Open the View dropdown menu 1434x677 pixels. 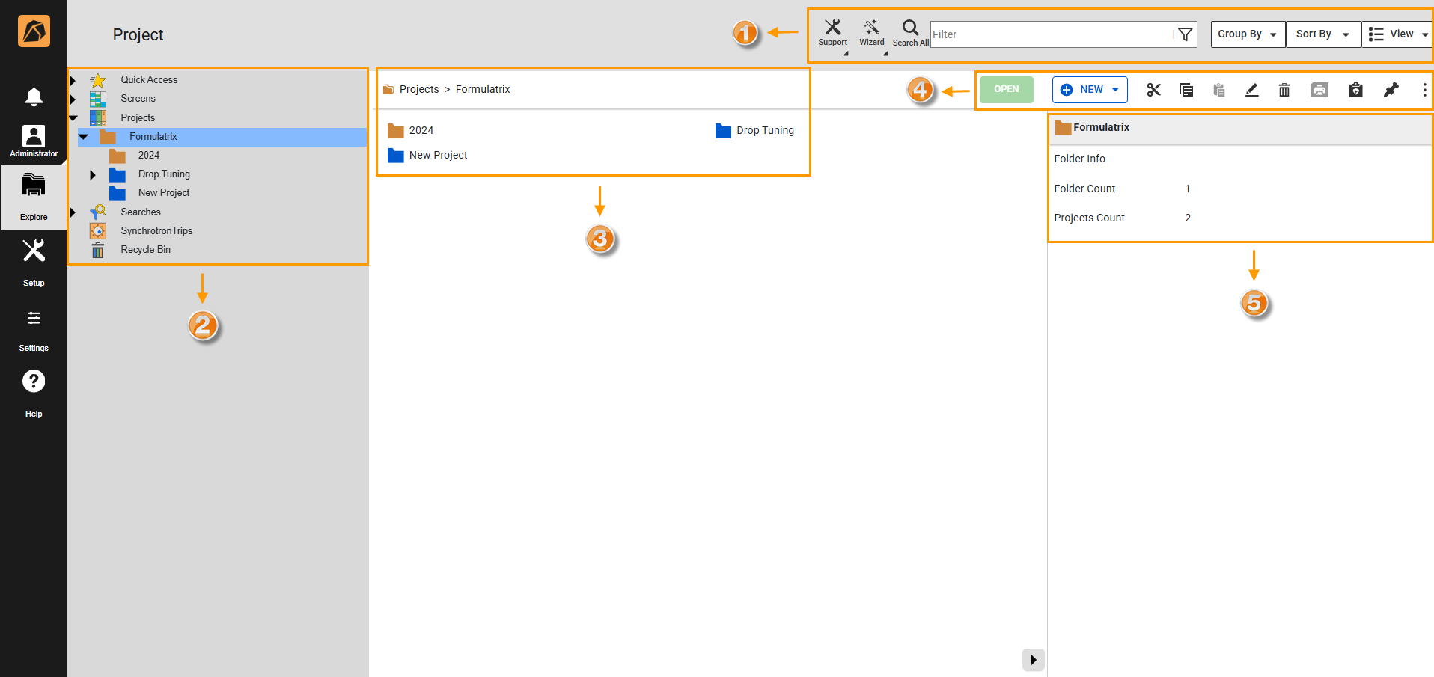pyautogui.click(x=1397, y=34)
